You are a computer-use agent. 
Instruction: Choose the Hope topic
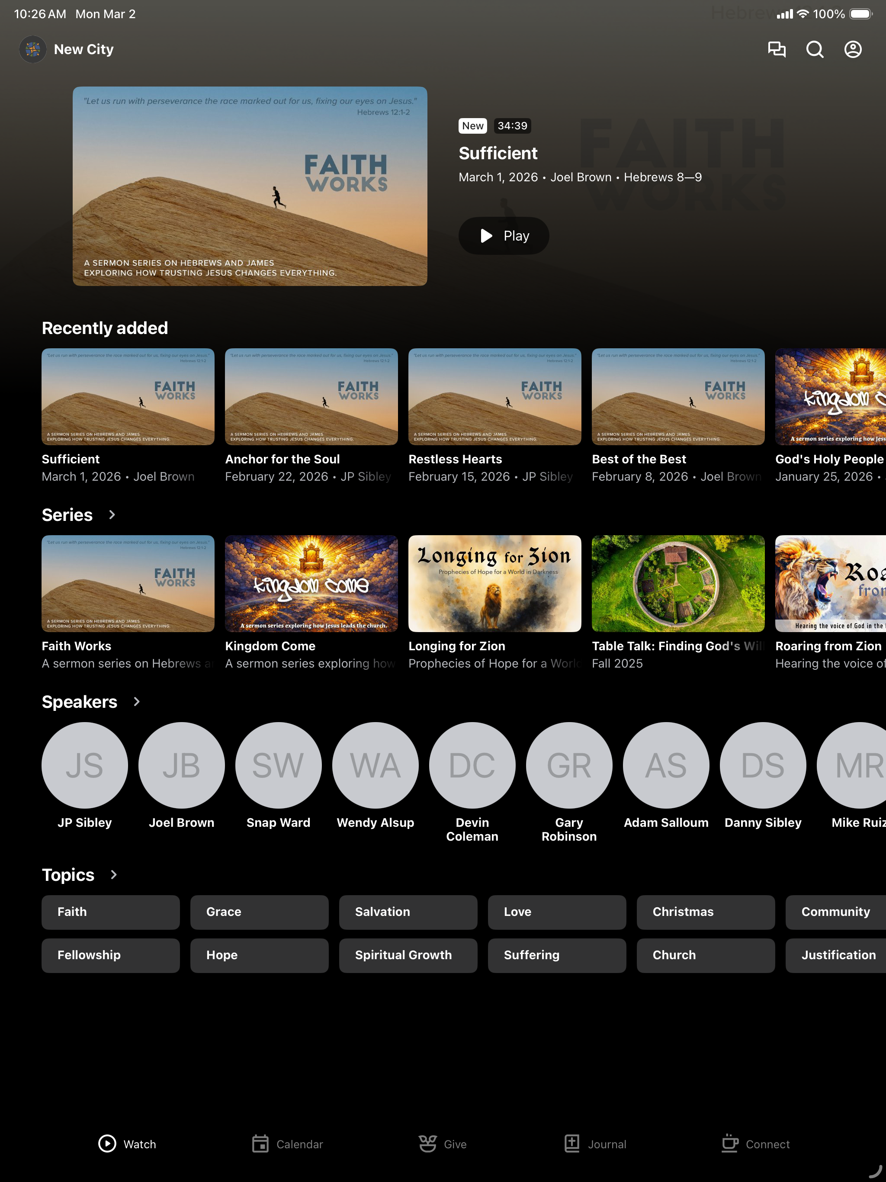259,955
